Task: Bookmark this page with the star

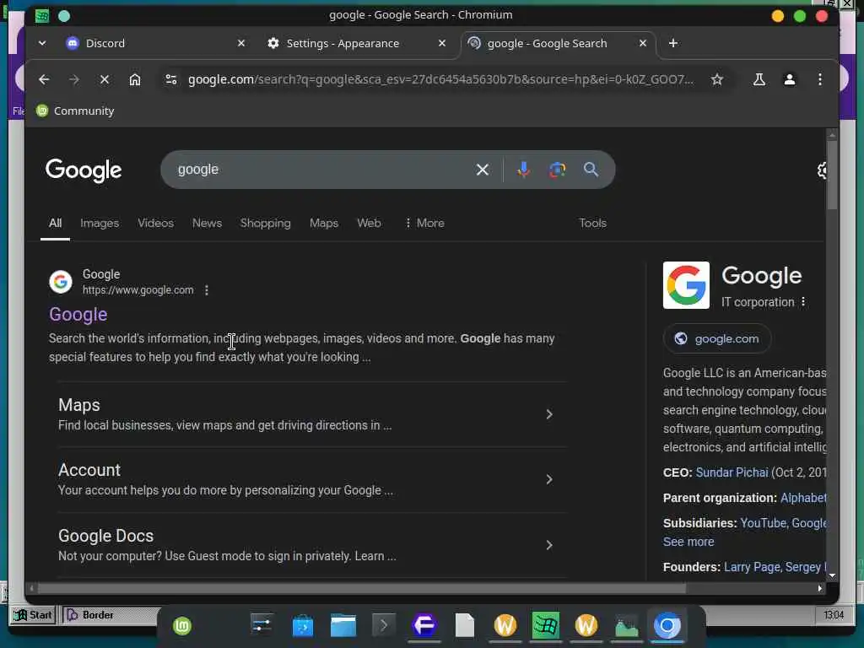Action: [x=716, y=79]
